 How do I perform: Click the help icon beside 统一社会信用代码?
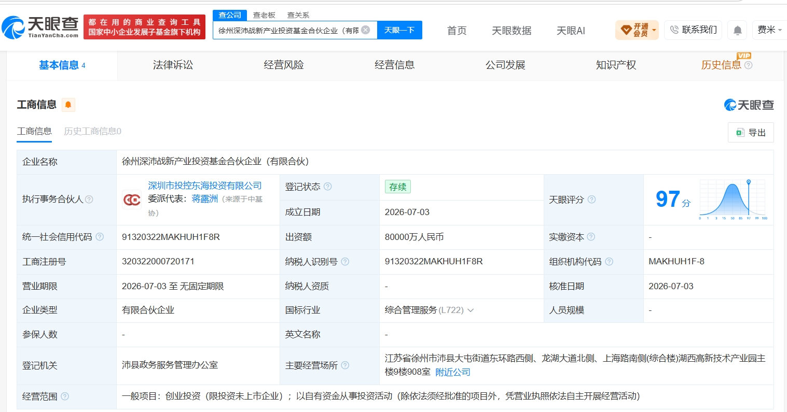[x=100, y=237]
